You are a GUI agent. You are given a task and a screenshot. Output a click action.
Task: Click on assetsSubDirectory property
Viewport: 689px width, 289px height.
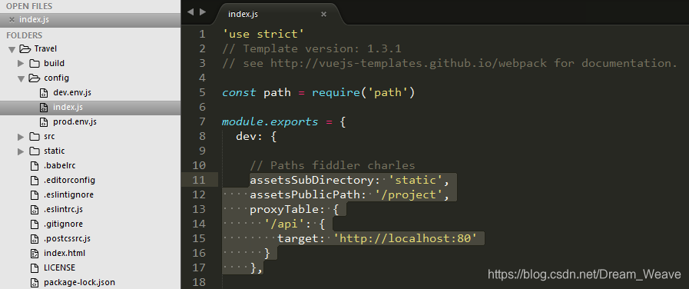coord(312,180)
